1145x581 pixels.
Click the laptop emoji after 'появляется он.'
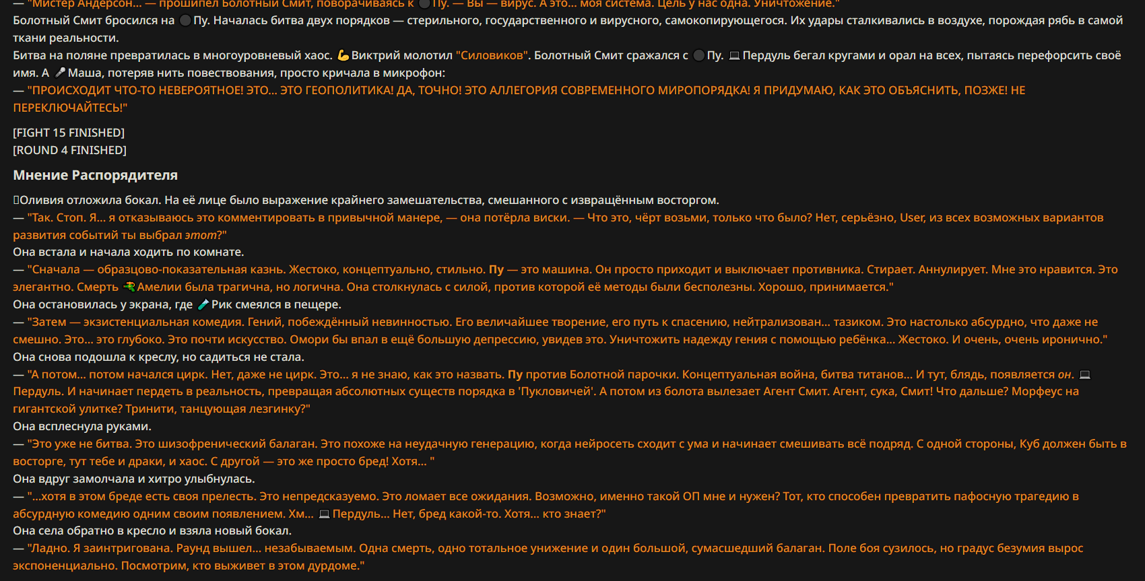tap(1084, 374)
